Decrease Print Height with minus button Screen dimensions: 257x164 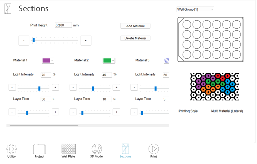pos(24,40)
